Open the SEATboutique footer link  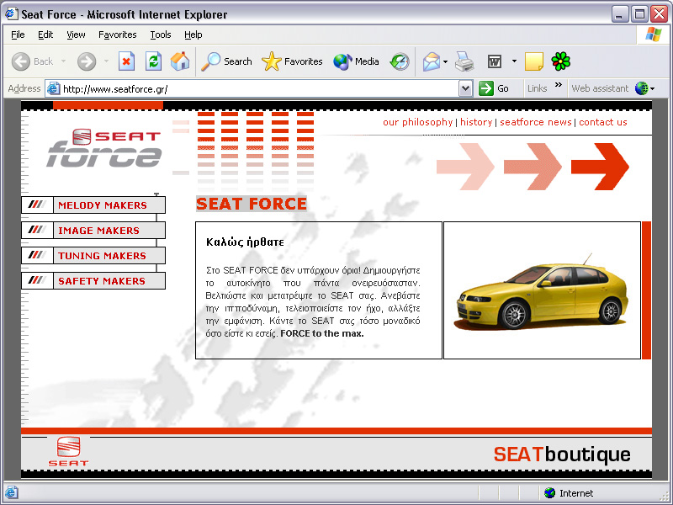pos(562,454)
